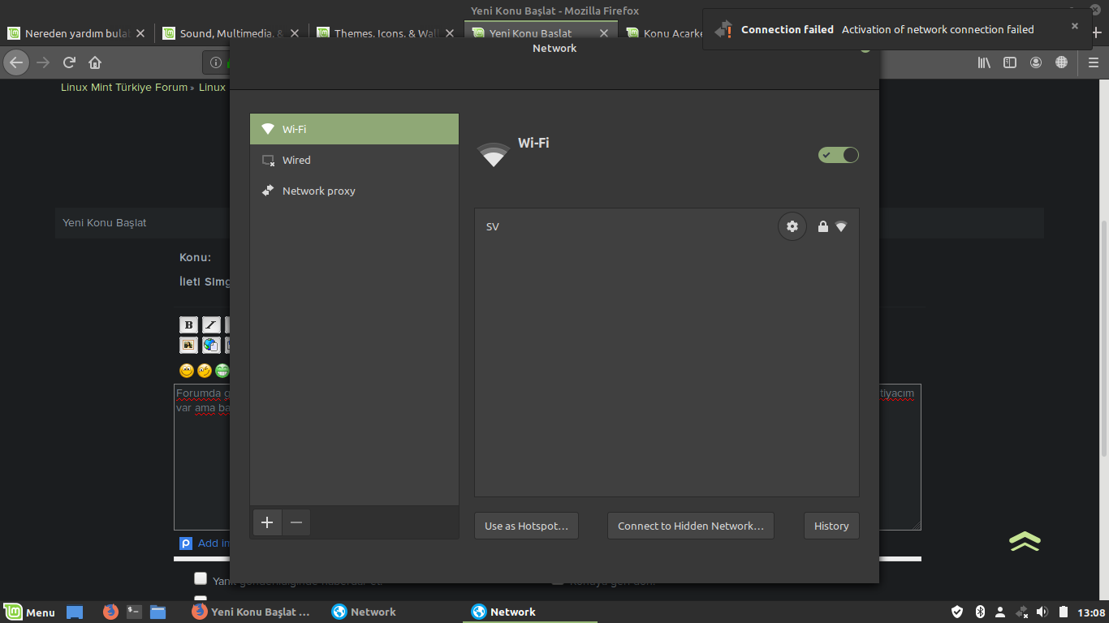Toggle the Wi-Fi on/off switch
This screenshot has width=1109, height=623.
point(839,155)
